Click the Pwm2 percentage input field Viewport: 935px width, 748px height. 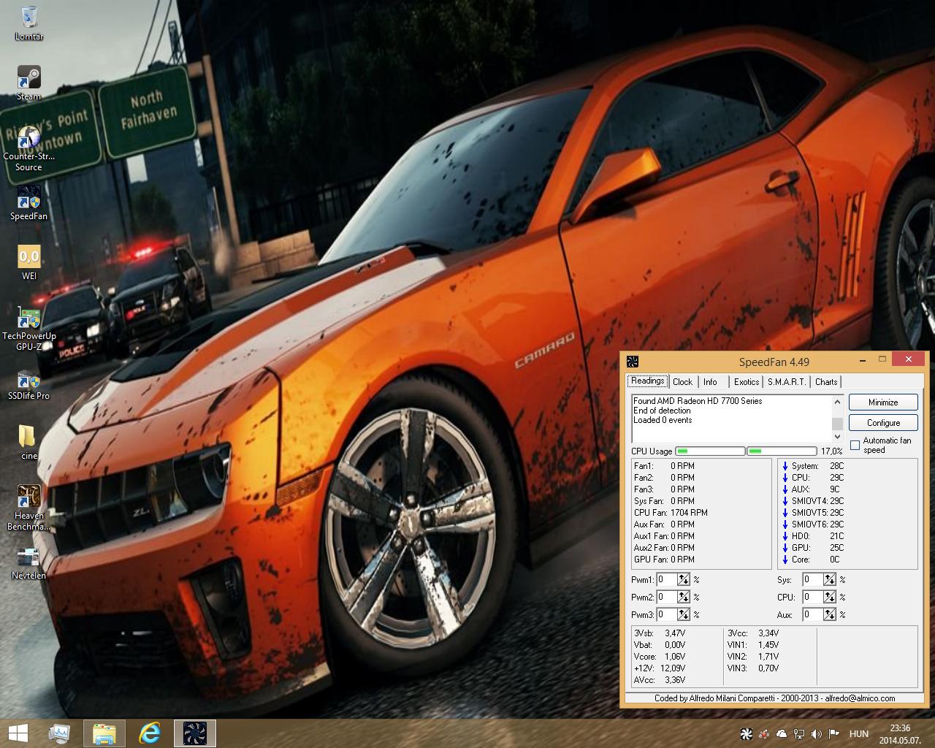click(667, 597)
